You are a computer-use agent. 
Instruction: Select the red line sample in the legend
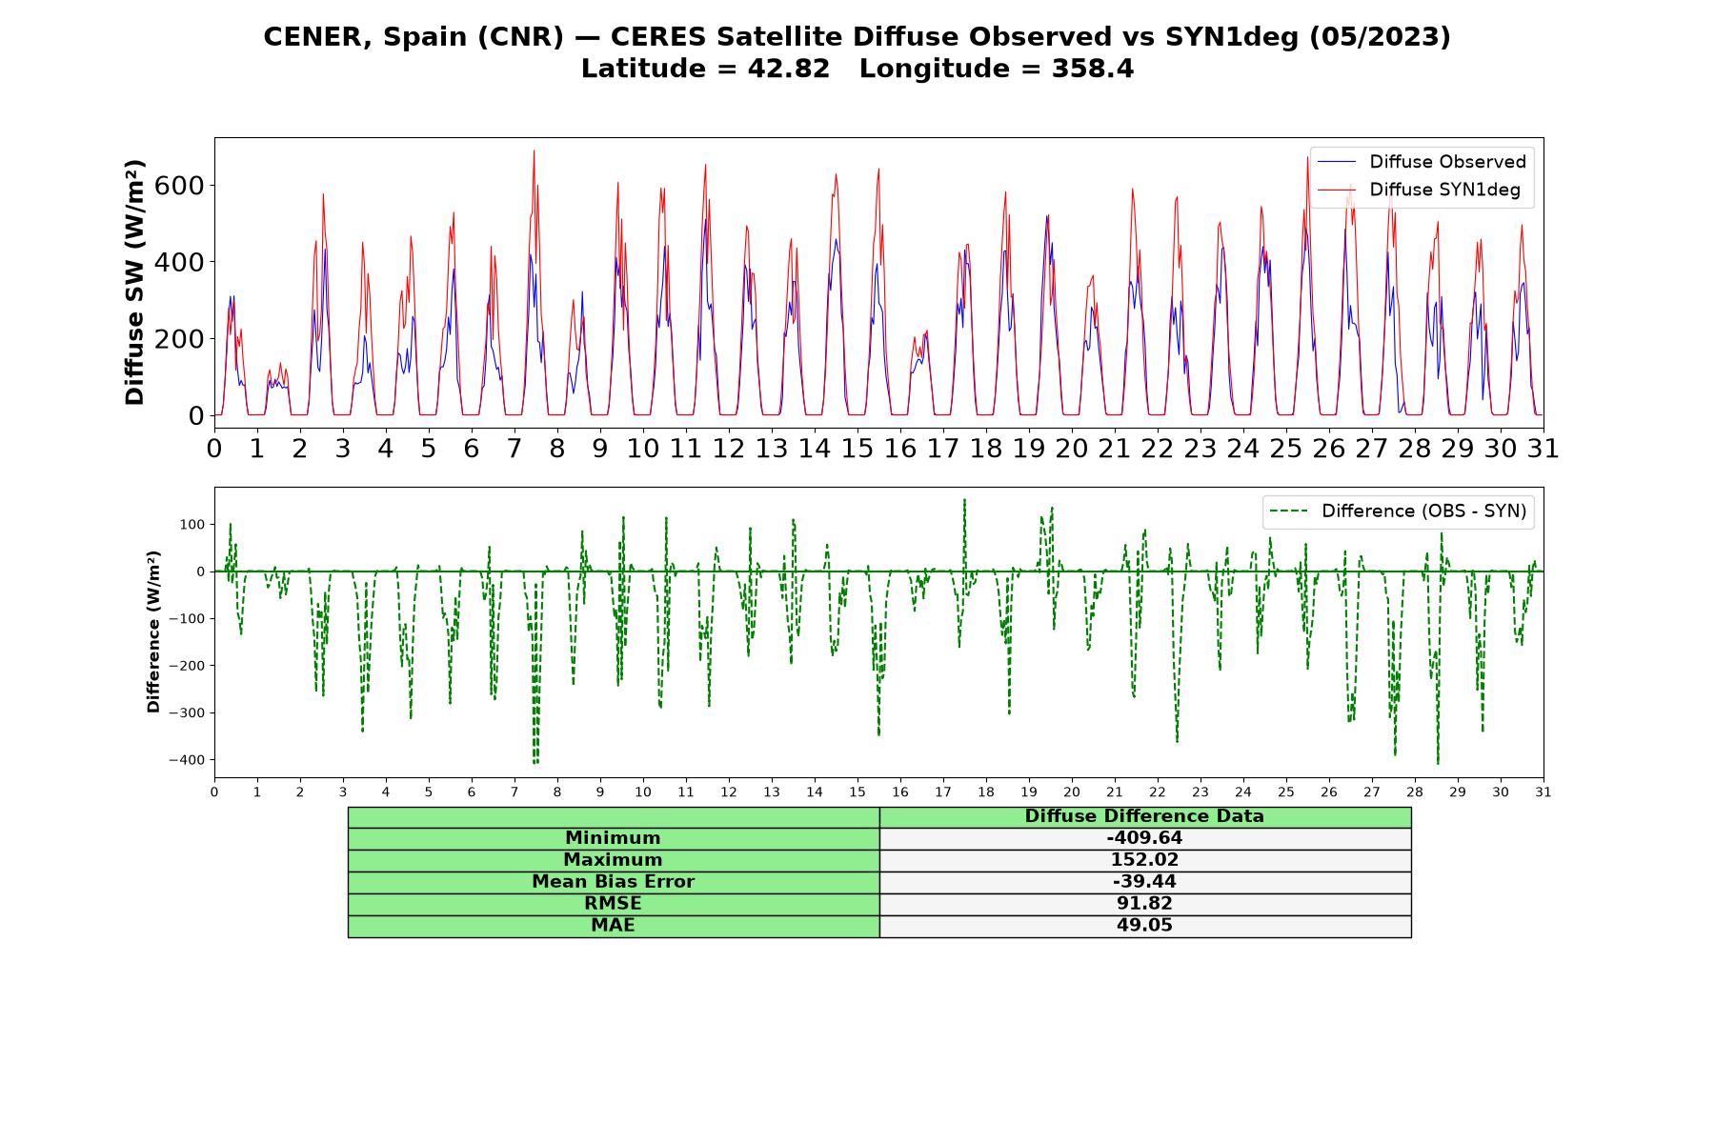1337,190
